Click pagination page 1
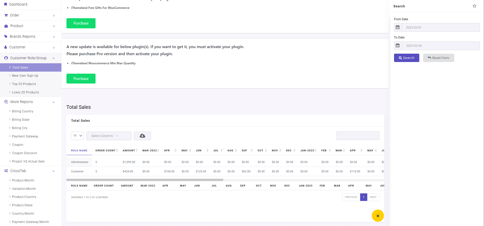The height and width of the screenshot is (226, 484). pos(363,197)
